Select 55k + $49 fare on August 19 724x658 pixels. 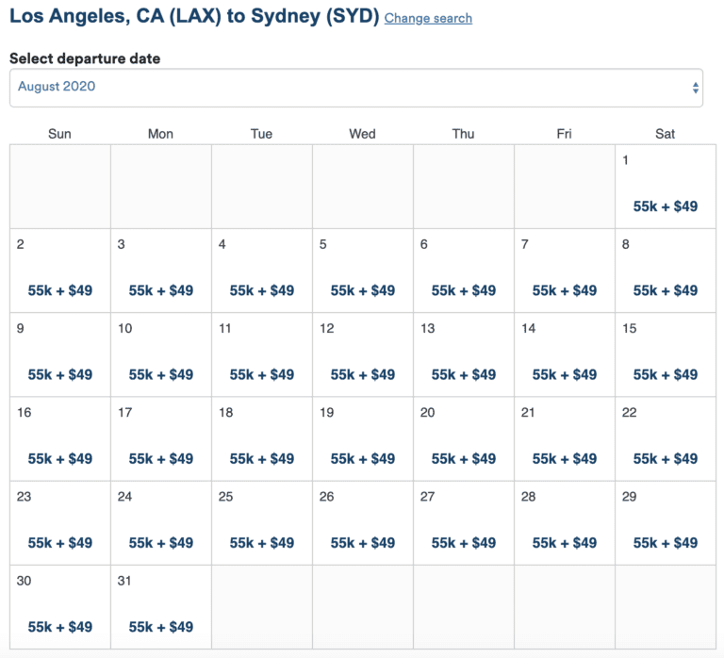pyautogui.click(x=362, y=458)
